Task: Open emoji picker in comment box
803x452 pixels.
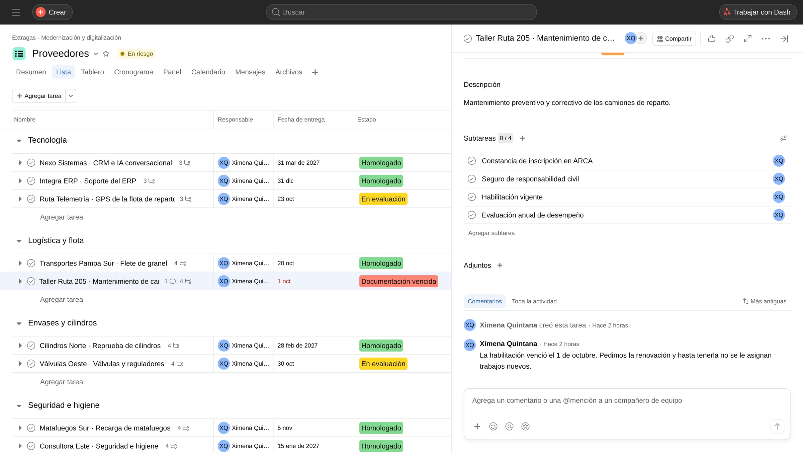Action: [x=493, y=426]
